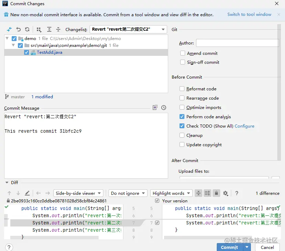This screenshot has height=251, width=285.
Task: Click in the Commit Message text area
Action: 86,145
